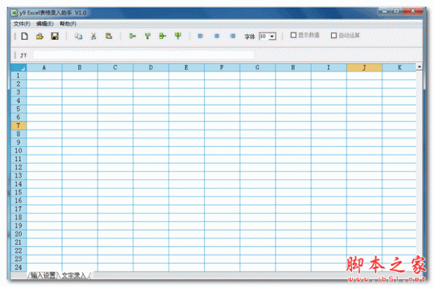Open the 帮助(F) menu
This screenshot has width=434, height=287.
pyautogui.click(x=68, y=24)
